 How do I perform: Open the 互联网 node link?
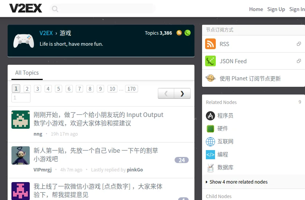[x=225, y=141]
